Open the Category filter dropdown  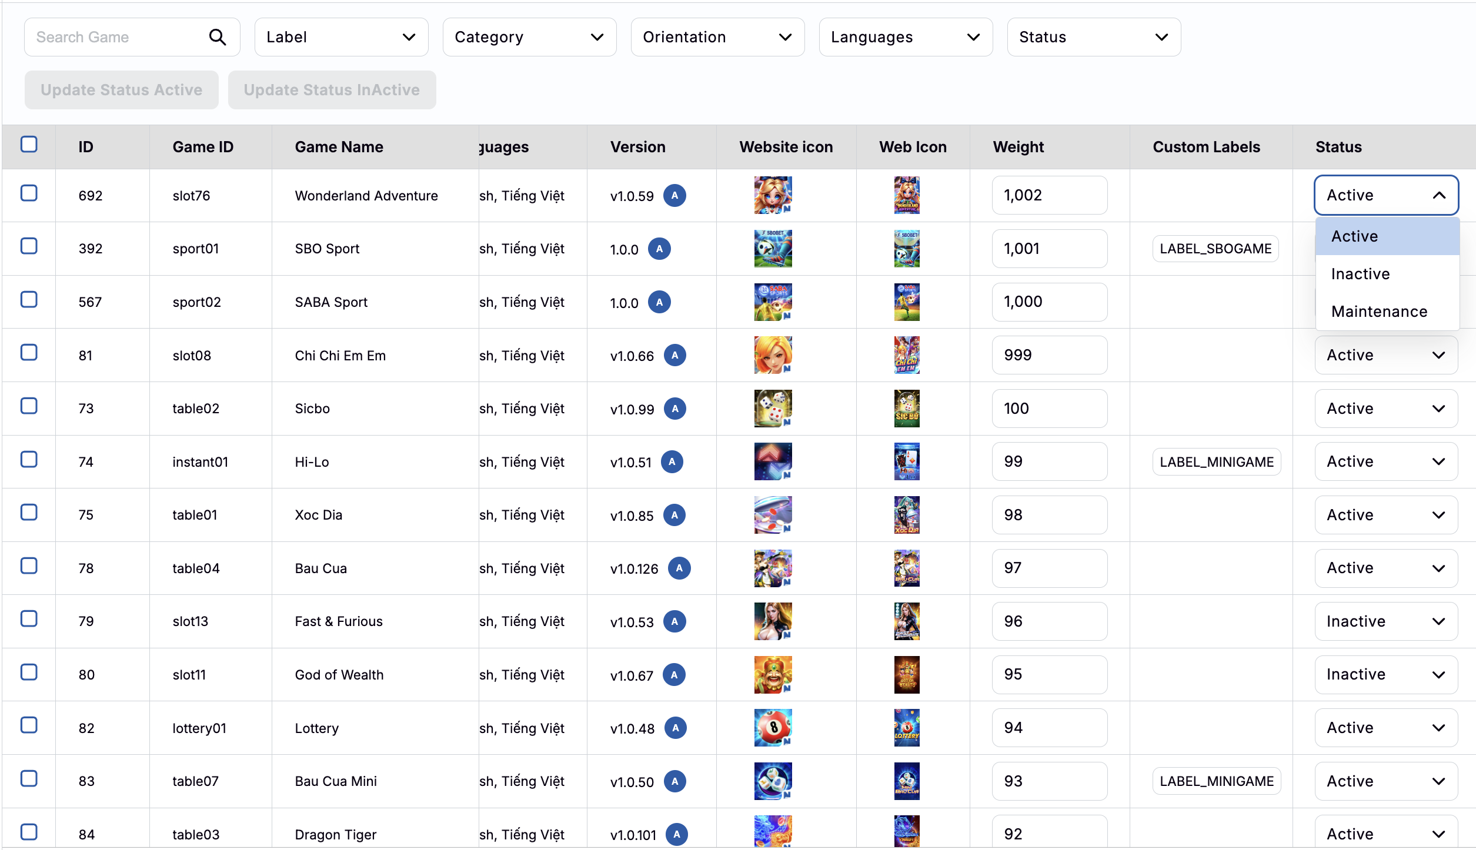click(529, 37)
